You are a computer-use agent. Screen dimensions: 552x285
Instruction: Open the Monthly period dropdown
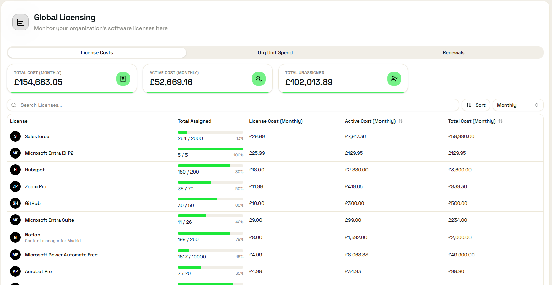(518, 105)
